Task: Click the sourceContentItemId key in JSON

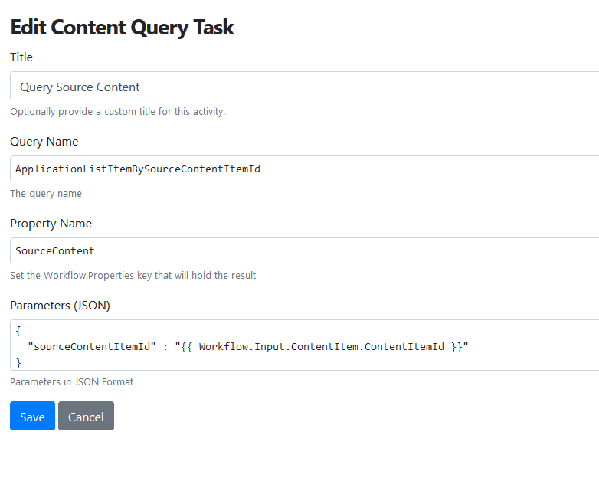Action: (92, 347)
